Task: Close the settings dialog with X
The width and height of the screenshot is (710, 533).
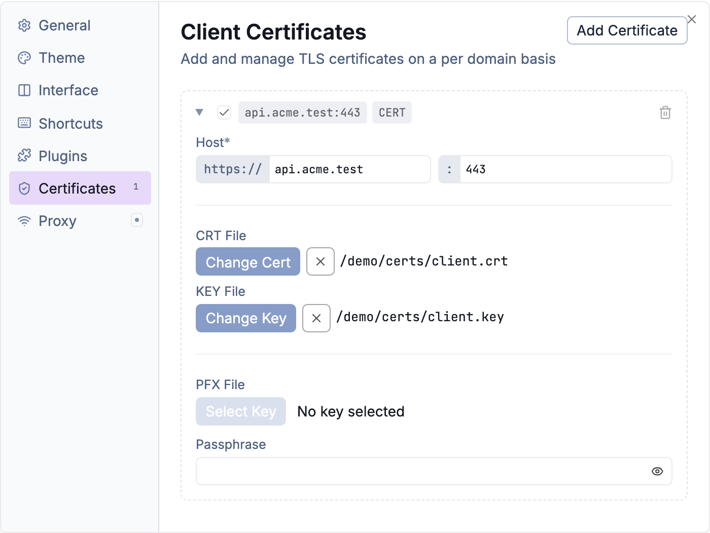Action: (692, 19)
